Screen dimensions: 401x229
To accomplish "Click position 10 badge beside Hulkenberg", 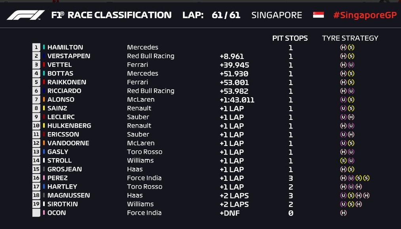I will (x=36, y=125).
